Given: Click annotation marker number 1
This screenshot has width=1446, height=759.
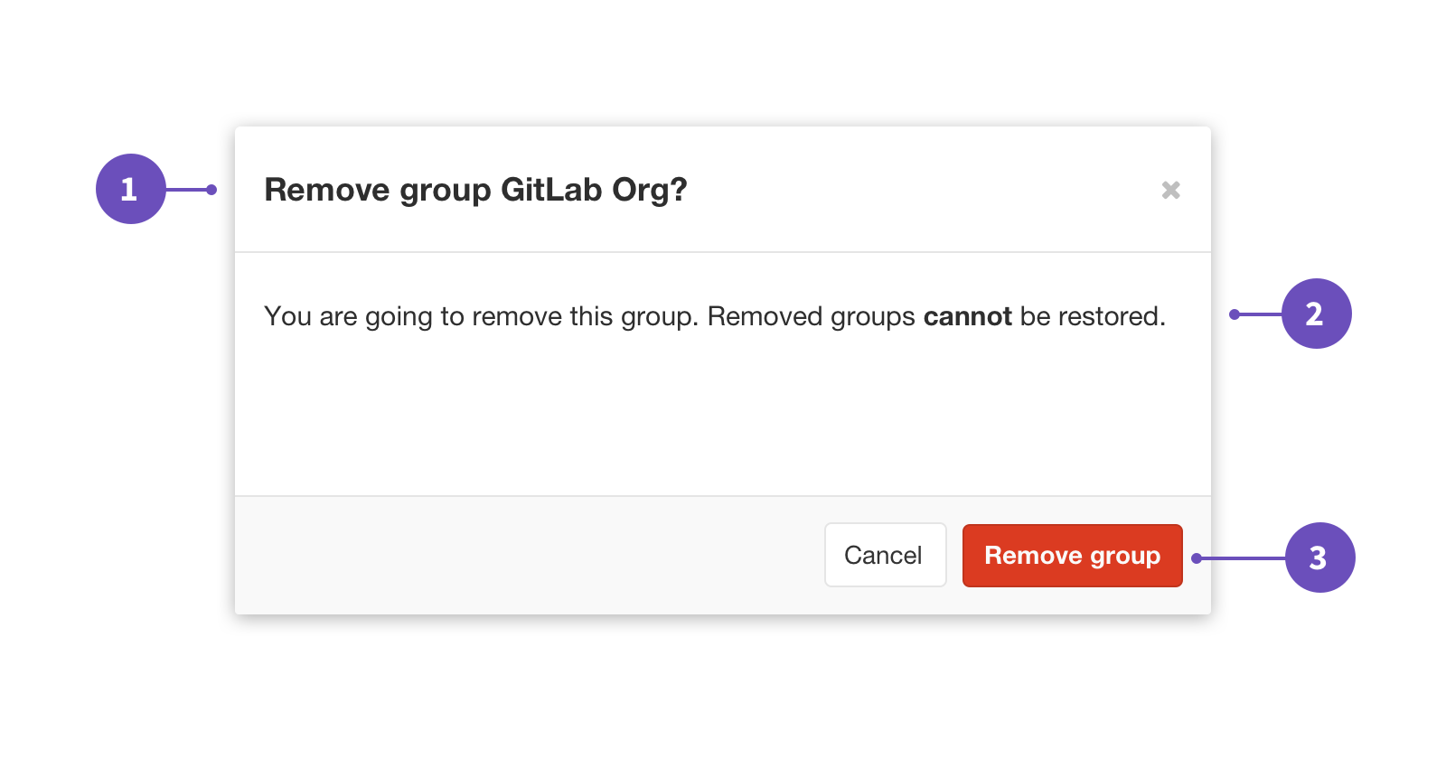Looking at the screenshot, I should pos(131,189).
